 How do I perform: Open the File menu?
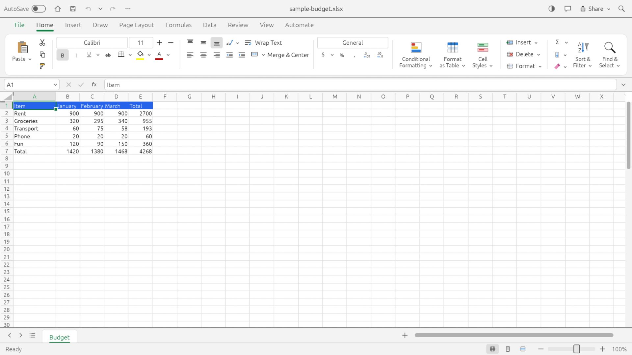click(x=19, y=25)
